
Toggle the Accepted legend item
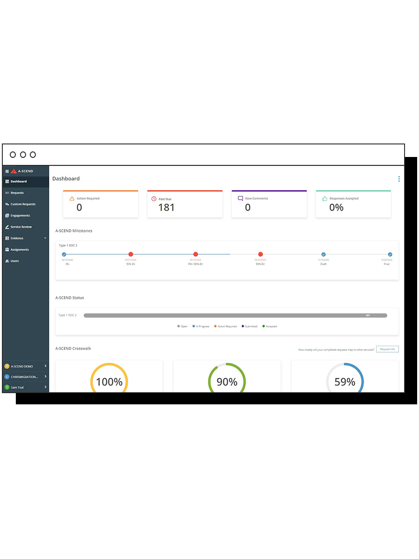click(x=270, y=326)
